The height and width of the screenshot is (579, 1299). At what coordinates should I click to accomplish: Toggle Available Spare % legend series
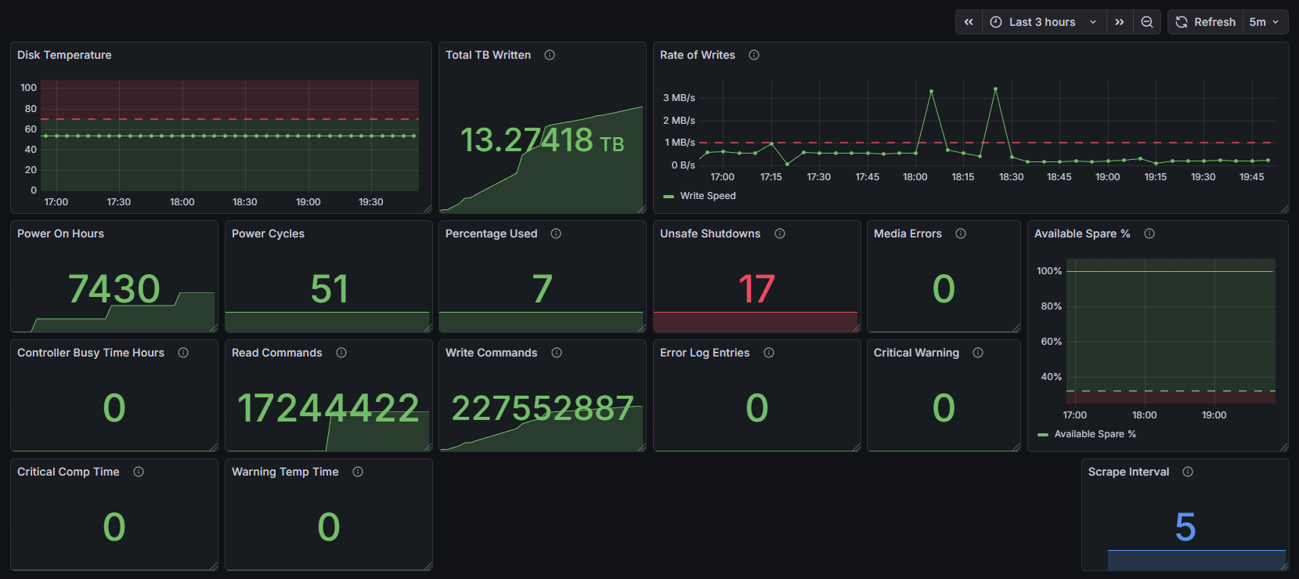click(1087, 434)
